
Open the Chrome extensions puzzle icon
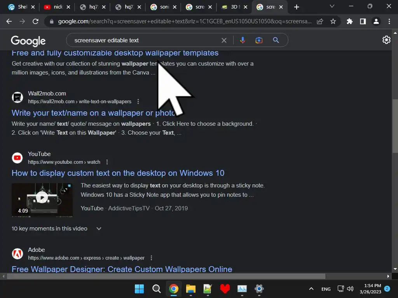(x=349, y=22)
